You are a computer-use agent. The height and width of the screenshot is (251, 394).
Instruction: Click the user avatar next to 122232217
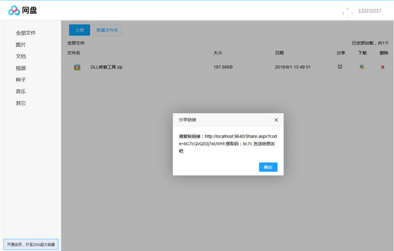[348, 13]
